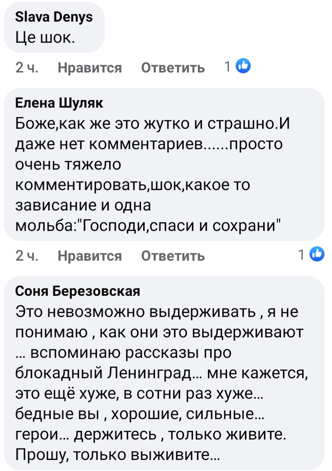Open Соня Березовская's profile name
The width and height of the screenshot is (332, 471).
[77, 291]
